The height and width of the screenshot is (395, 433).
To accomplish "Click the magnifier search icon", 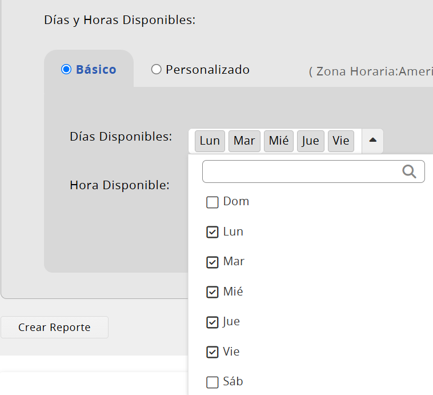I will click(x=409, y=171).
